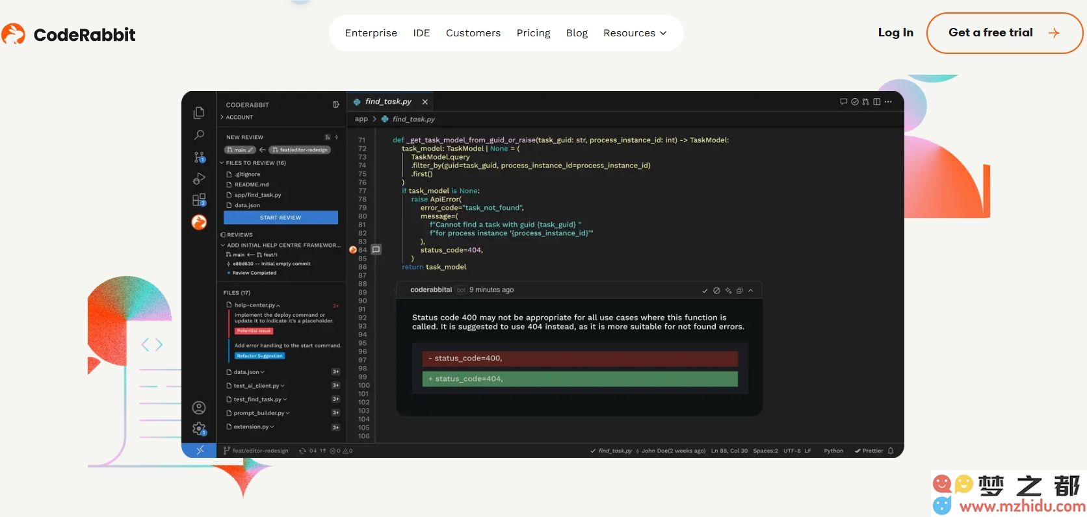Select the CodeRabbit rabbit icon in activity bar
Image resolution: width=1087 pixels, height=517 pixels.
[x=199, y=222]
